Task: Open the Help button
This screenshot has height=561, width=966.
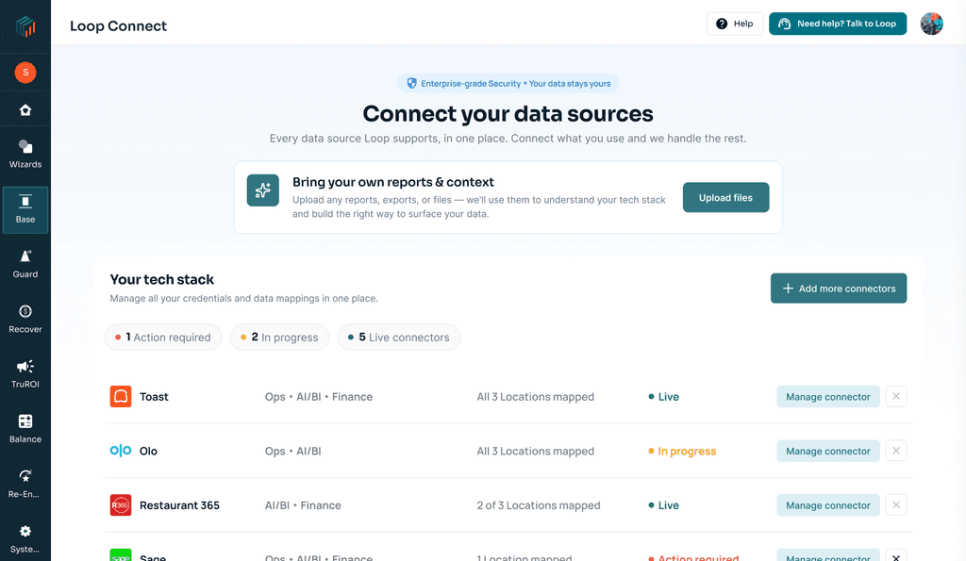Action: (x=735, y=24)
